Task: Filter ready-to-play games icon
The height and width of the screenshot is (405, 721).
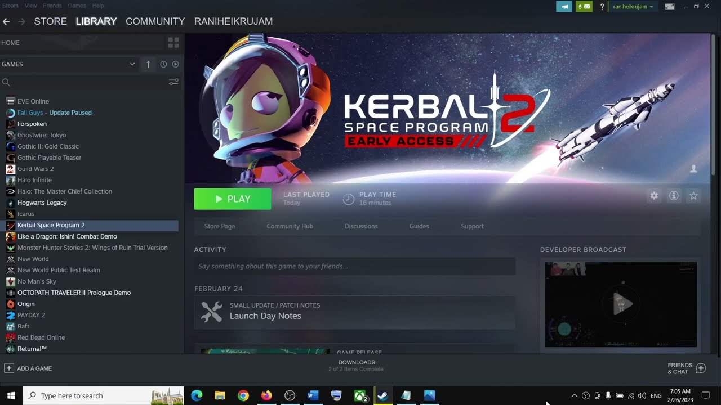Action: (x=176, y=64)
